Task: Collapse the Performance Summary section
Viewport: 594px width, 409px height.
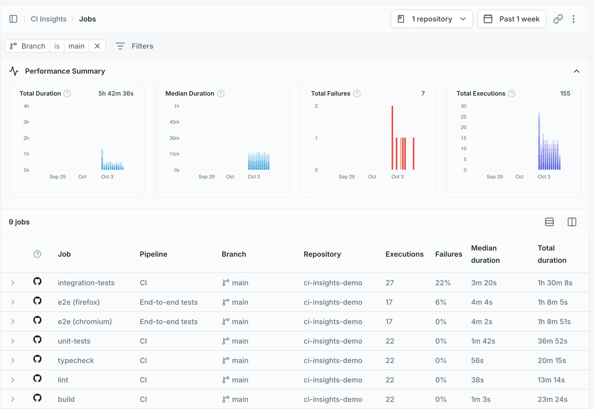Action: coord(576,71)
